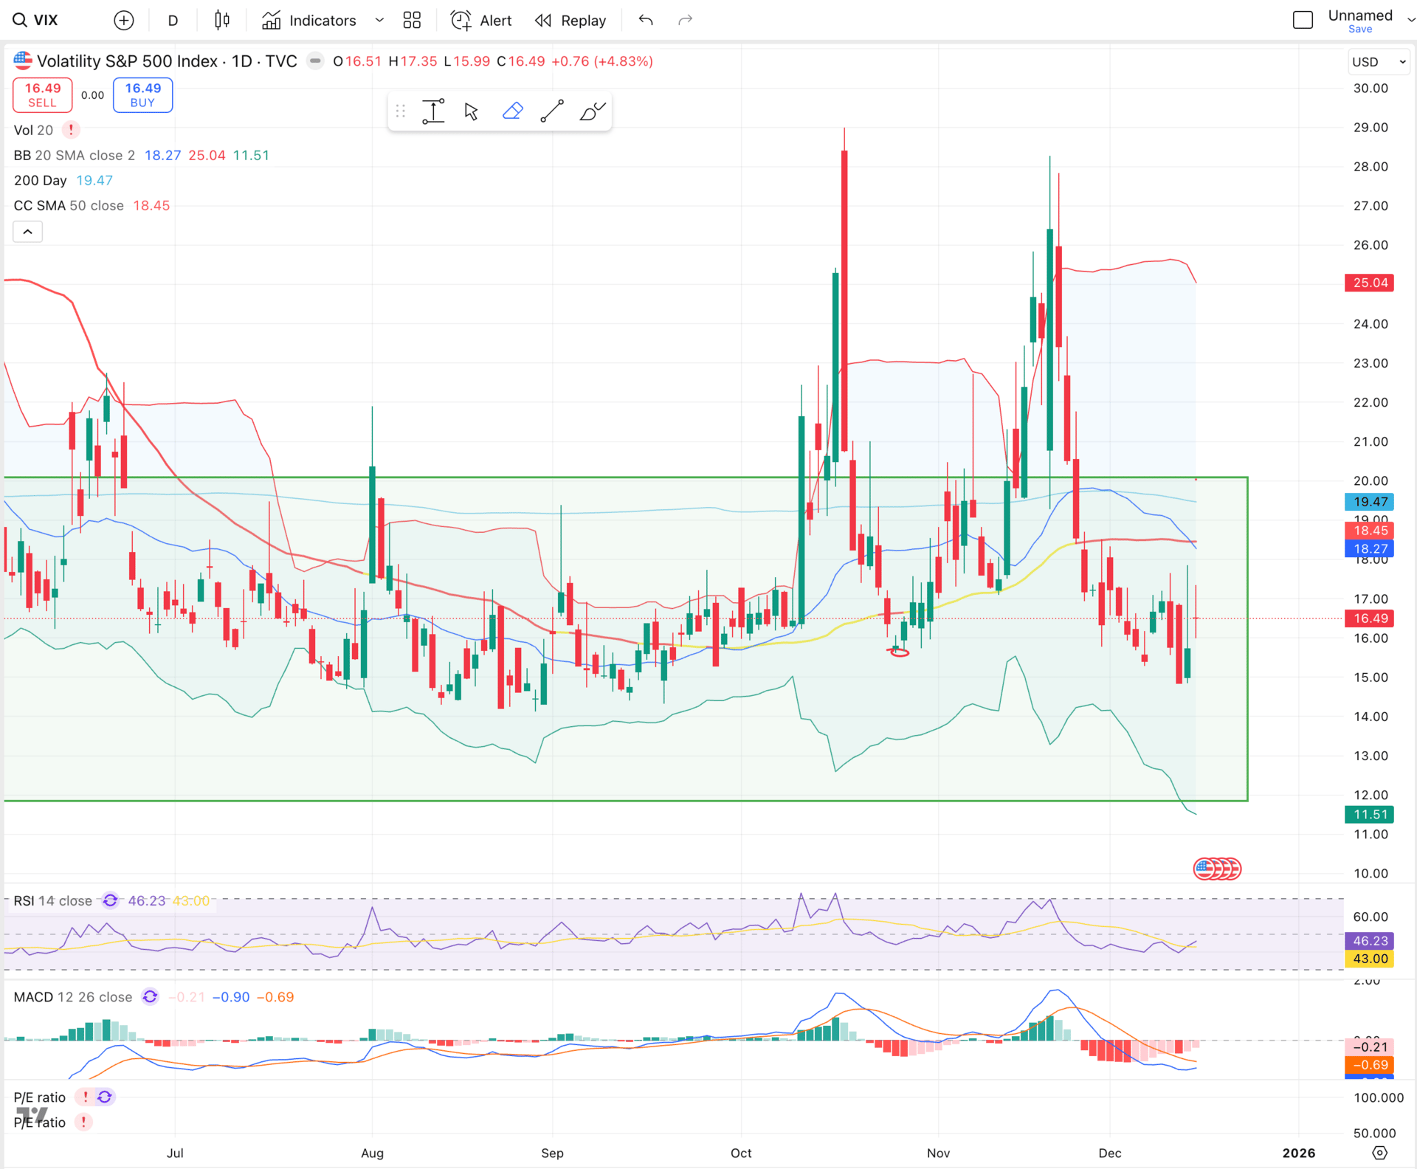Open the Replay mode

pos(570,21)
